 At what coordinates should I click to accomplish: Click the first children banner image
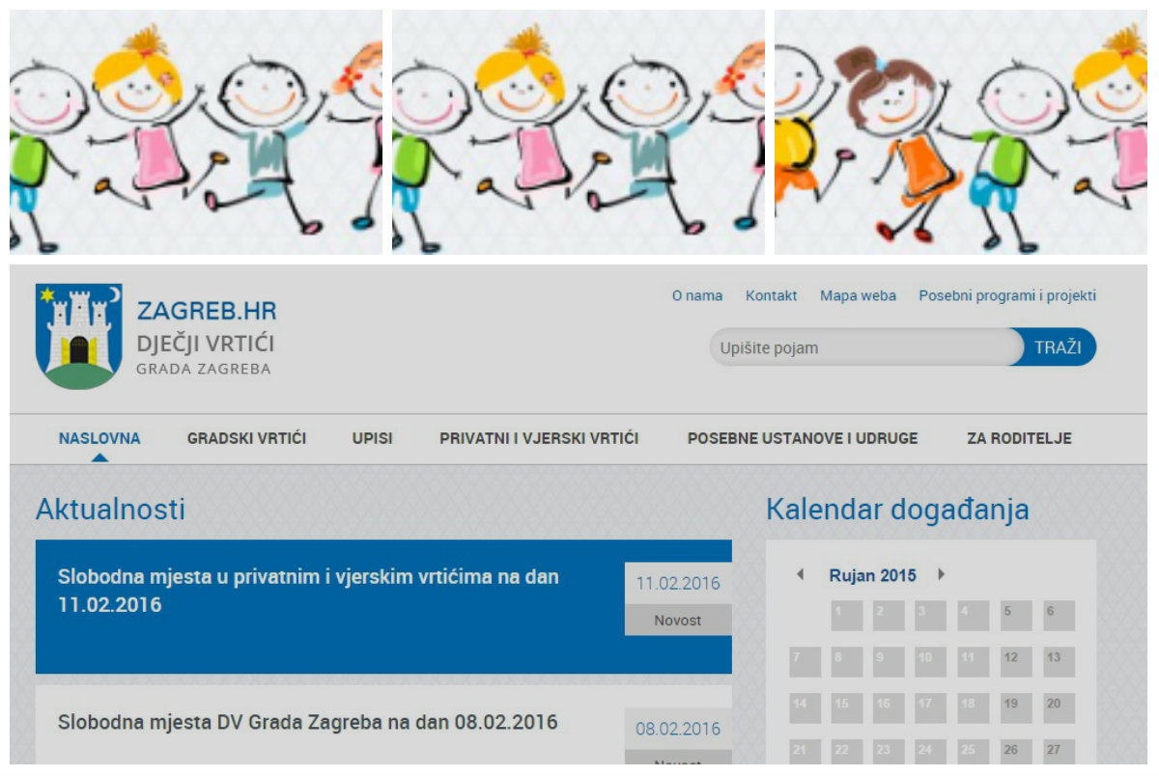(x=196, y=132)
